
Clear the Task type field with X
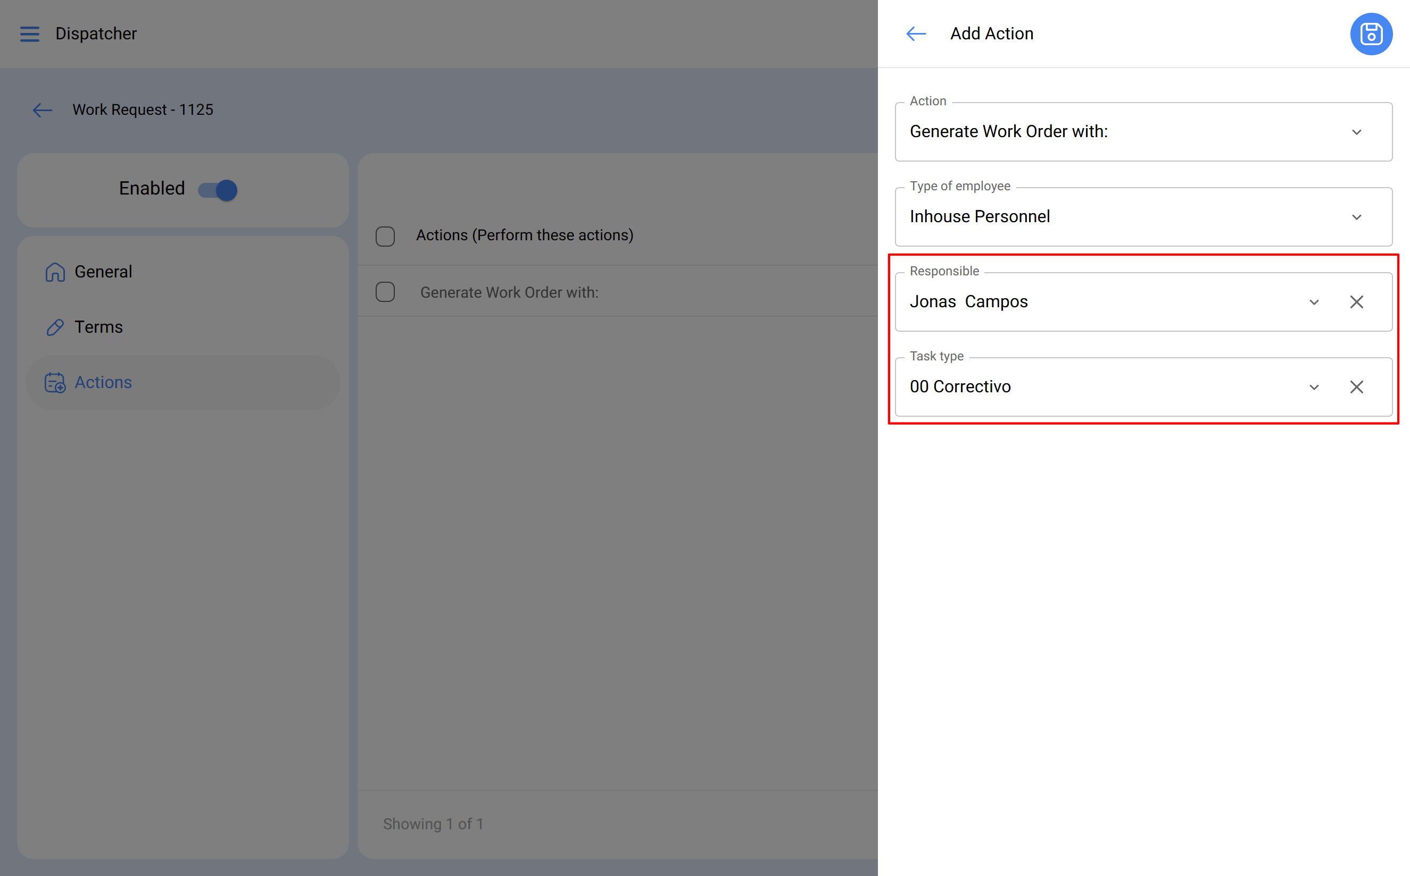pyautogui.click(x=1356, y=387)
